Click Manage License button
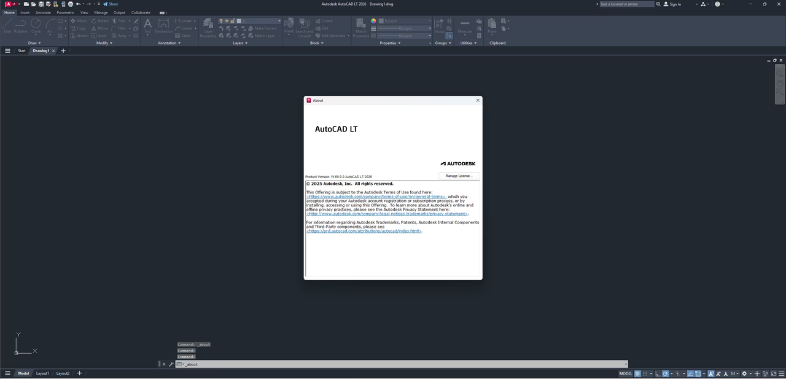This screenshot has height=379, width=786. (x=459, y=176)
